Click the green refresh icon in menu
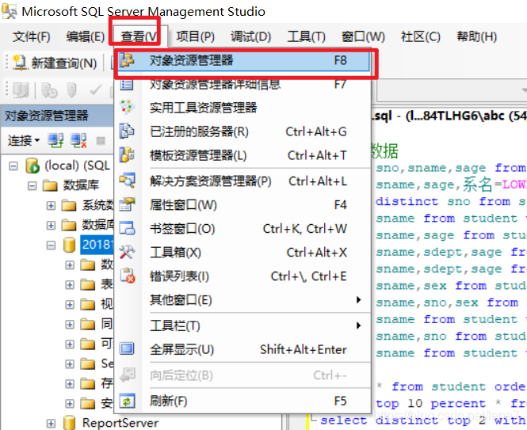The image size is (527, 430). pyautogui.click(x=128, y=401)
